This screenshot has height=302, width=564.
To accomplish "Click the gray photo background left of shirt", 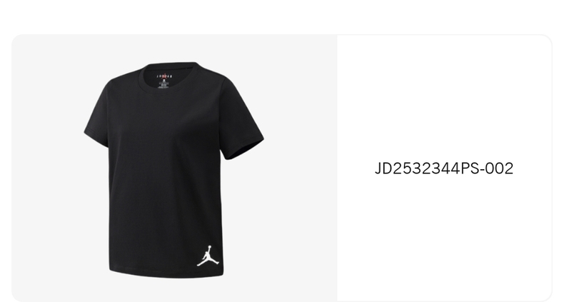I will tap(46, 169).
